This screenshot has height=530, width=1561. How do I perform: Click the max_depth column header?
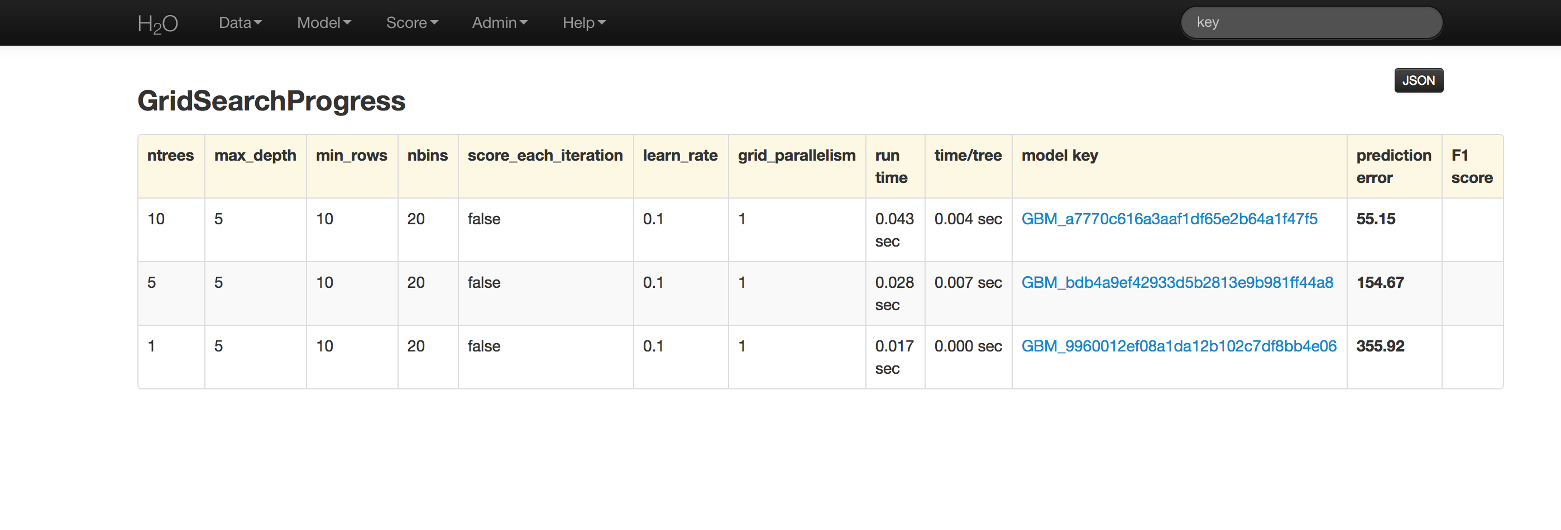(x=255, y=156)
